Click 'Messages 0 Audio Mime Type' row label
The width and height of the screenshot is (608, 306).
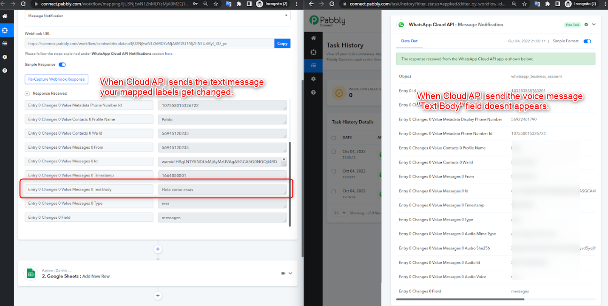tap(447, 234)
